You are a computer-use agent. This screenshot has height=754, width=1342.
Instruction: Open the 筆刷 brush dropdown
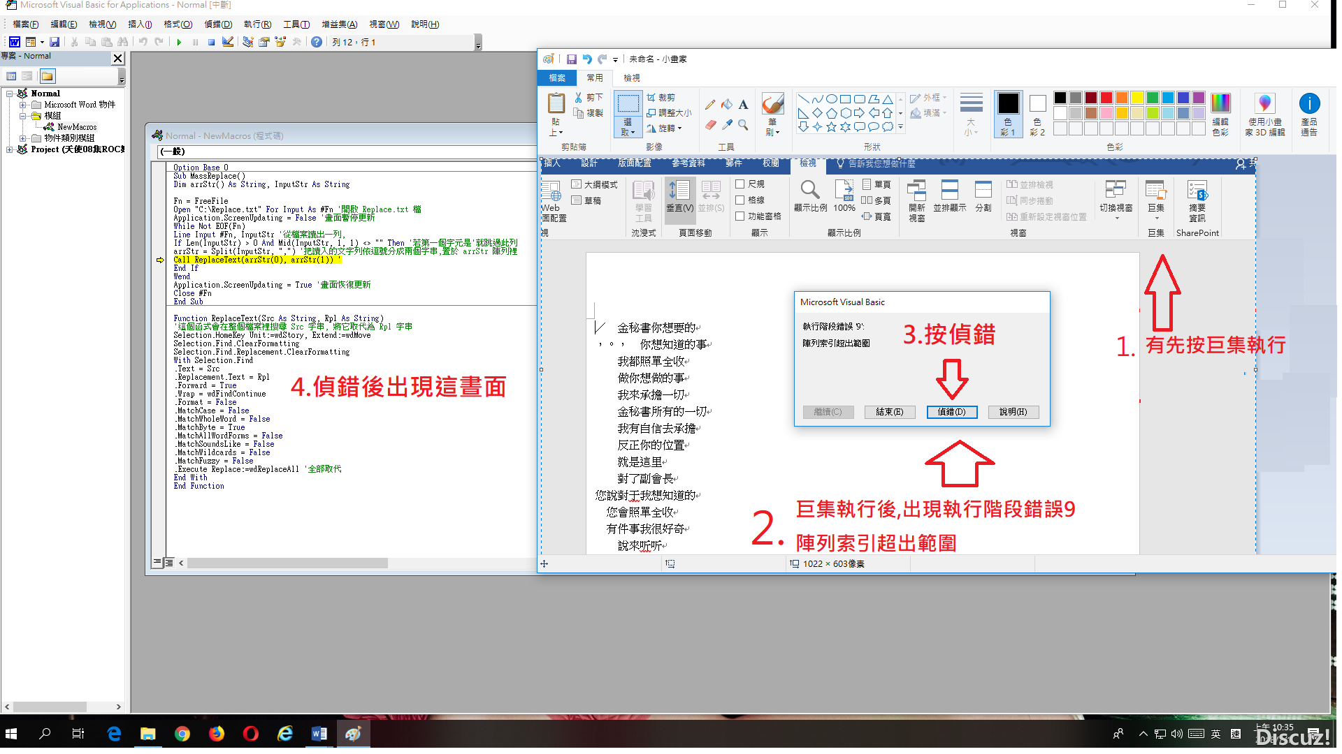tap(773, 133)
